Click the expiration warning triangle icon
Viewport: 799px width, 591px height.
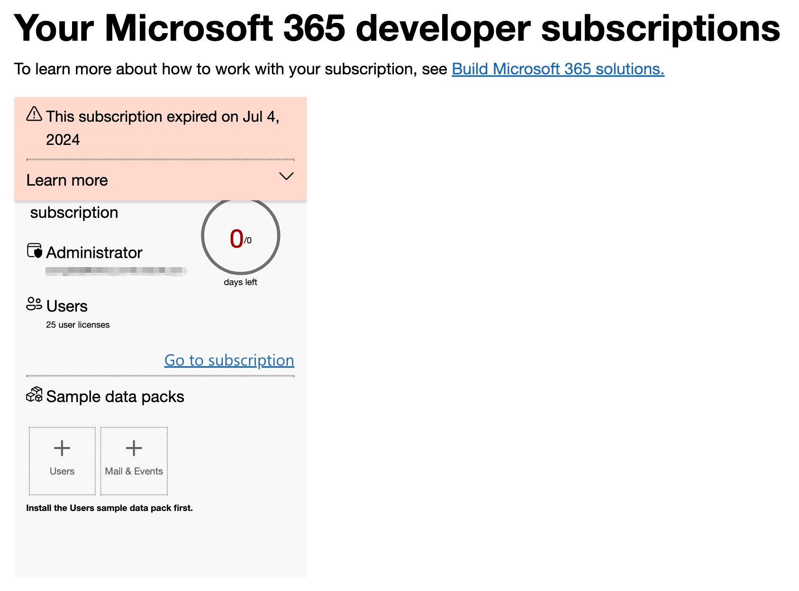pos(34,114)
